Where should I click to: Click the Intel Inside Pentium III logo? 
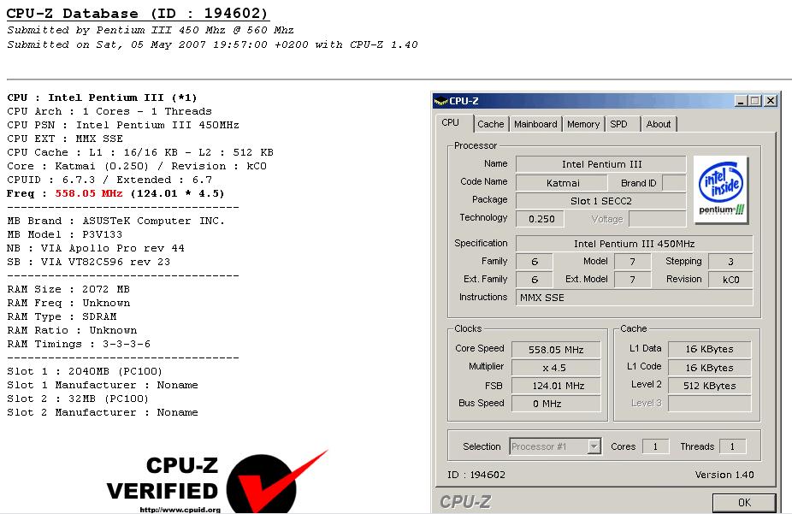pos(721,190)
